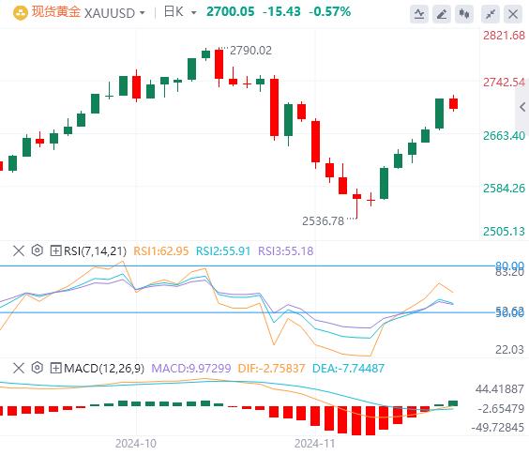This screenshot has width=529, height=455.
Task: Click the 22.03 RSI axis label
Action: coord(509,350)
